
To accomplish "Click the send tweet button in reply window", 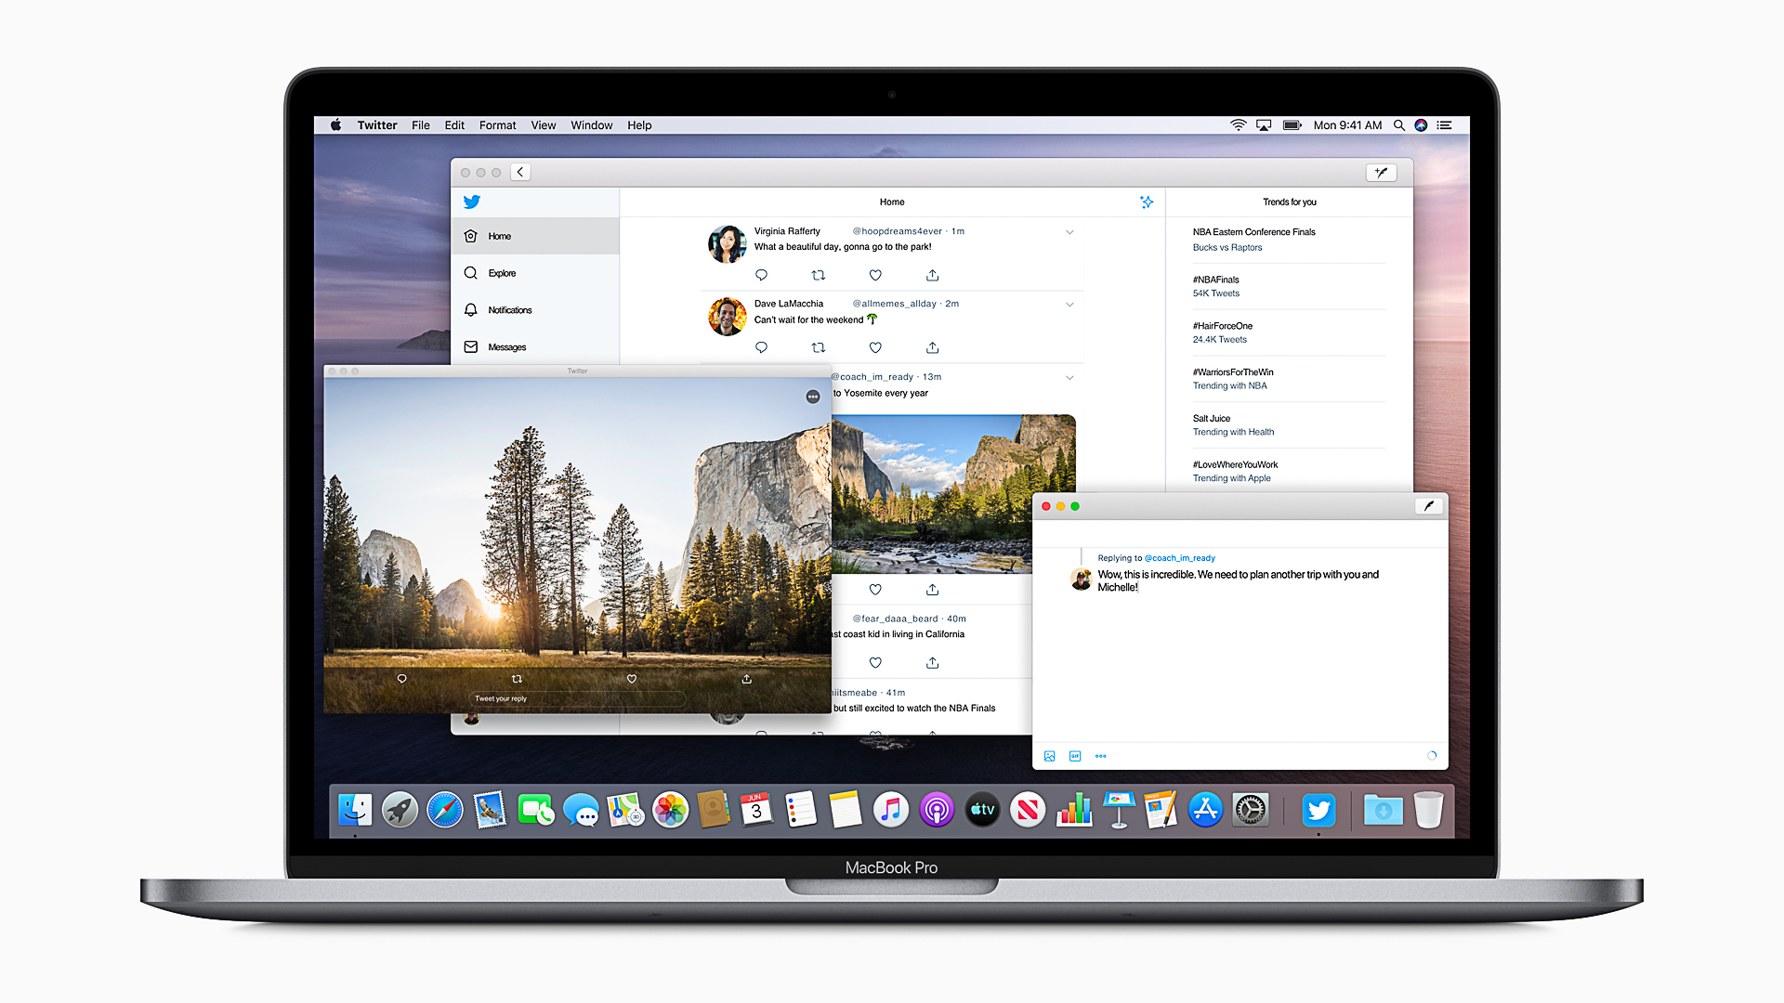I will [x=1429, y=506].
